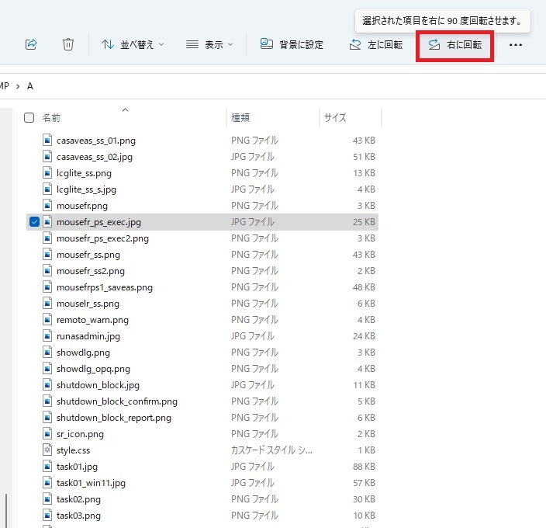Click 左に回転 rotate left button
The height and width of the screenshot is (528, 546).
point(376,44)
